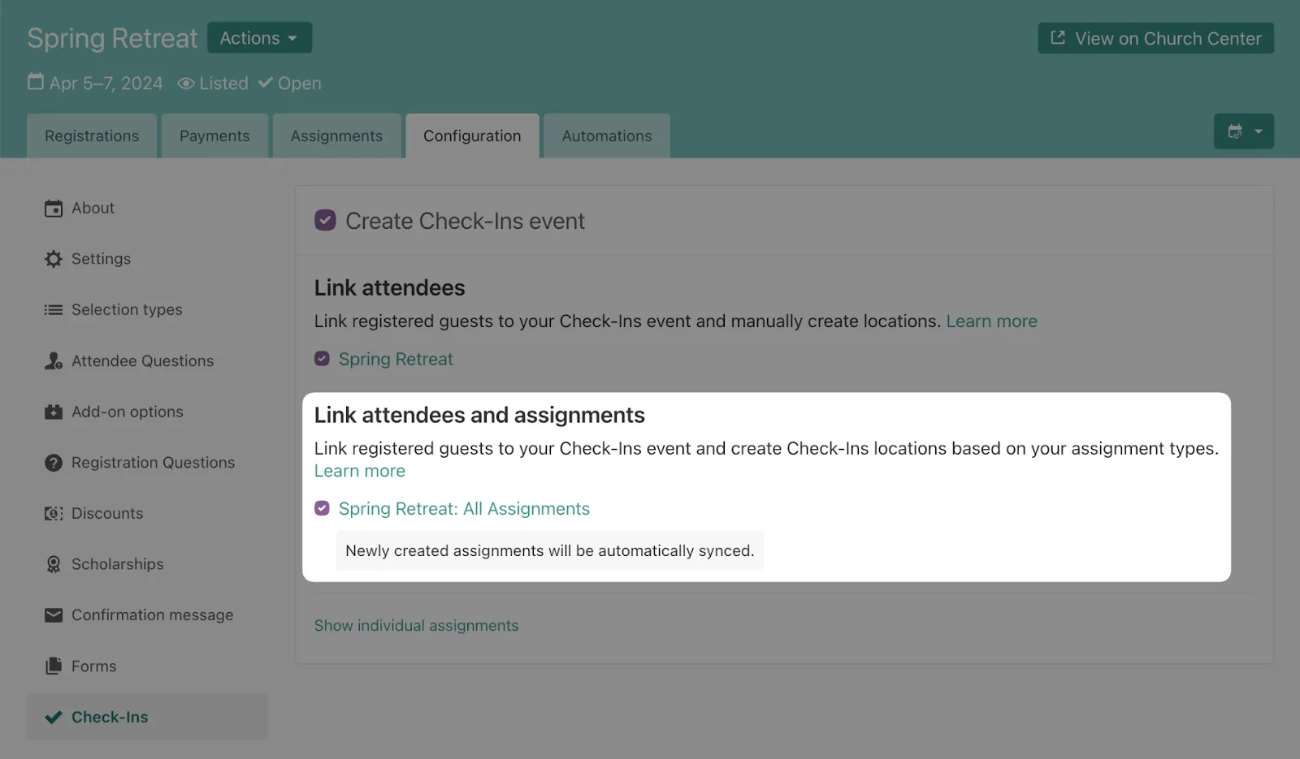Click the Confirmation message envelope icon
1300x759 pixels.
54,615
